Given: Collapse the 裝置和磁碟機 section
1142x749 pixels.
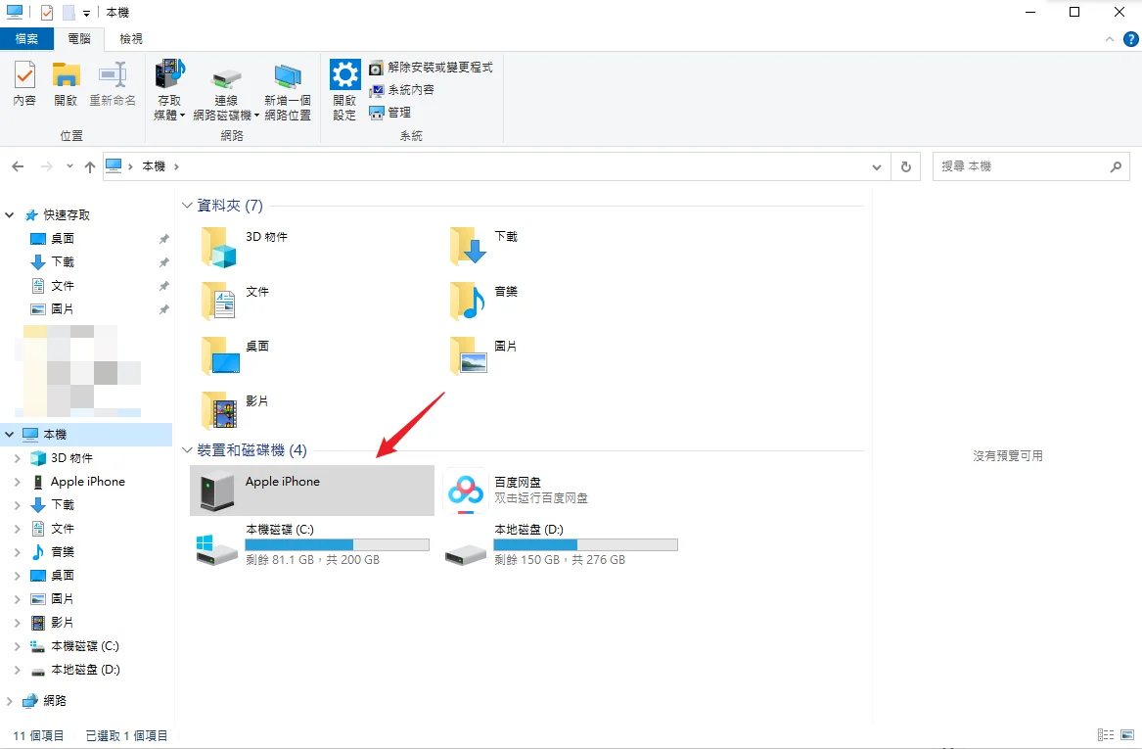Looking at the screenshot, I should coord(186,450).
